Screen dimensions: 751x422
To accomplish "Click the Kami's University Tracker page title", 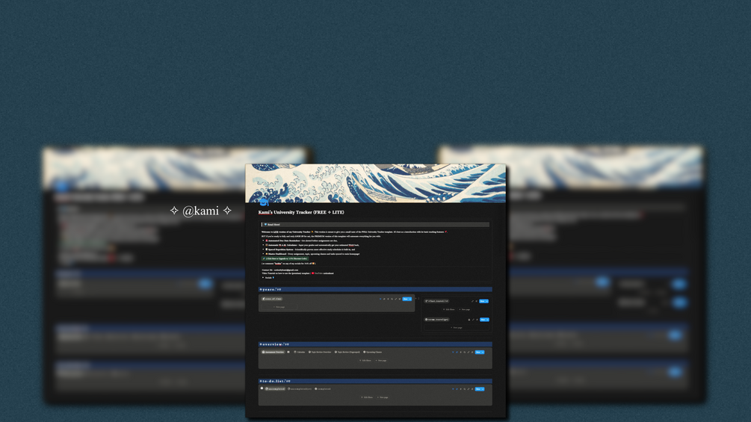I will (x=301, y=212).
